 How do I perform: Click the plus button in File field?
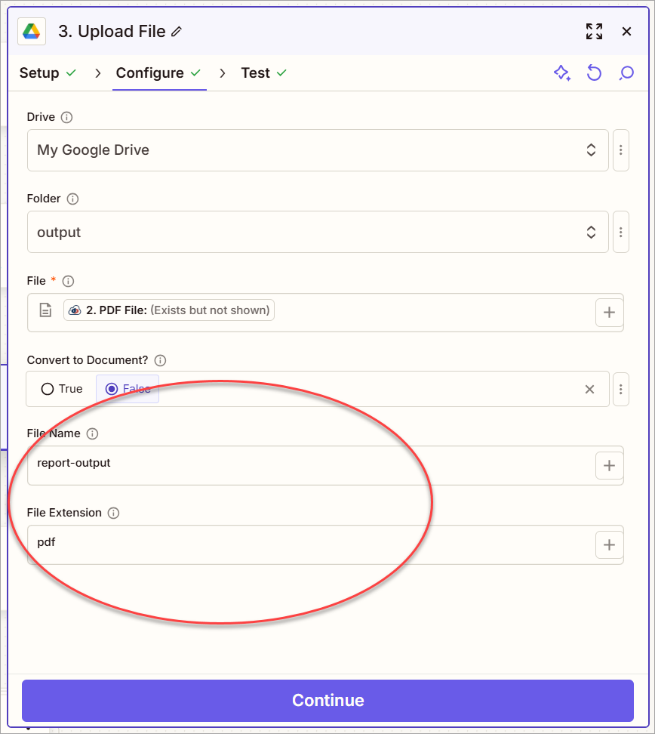point(609,312)
